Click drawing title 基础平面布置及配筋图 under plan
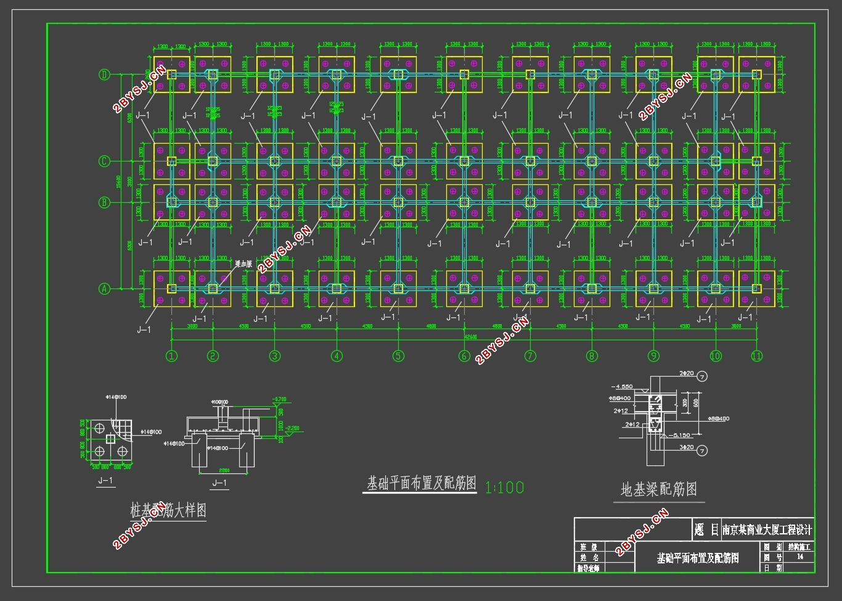The image size is (842, 601). [x=422, y=484]
